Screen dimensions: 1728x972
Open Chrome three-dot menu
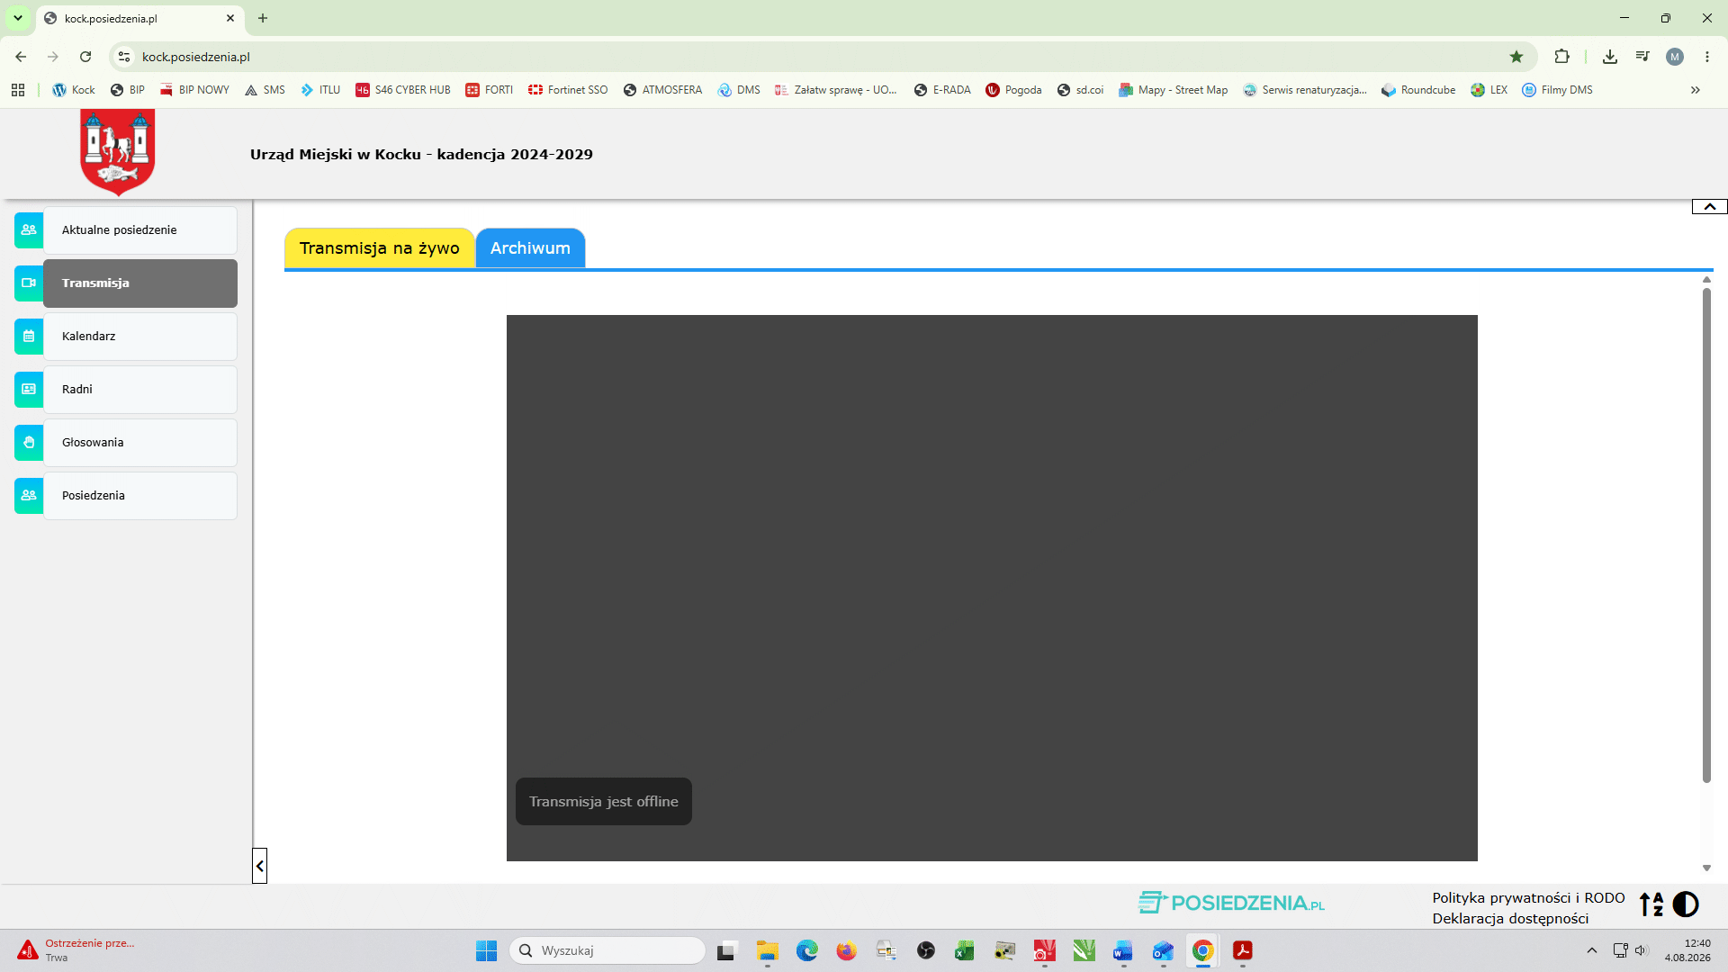1707,57
